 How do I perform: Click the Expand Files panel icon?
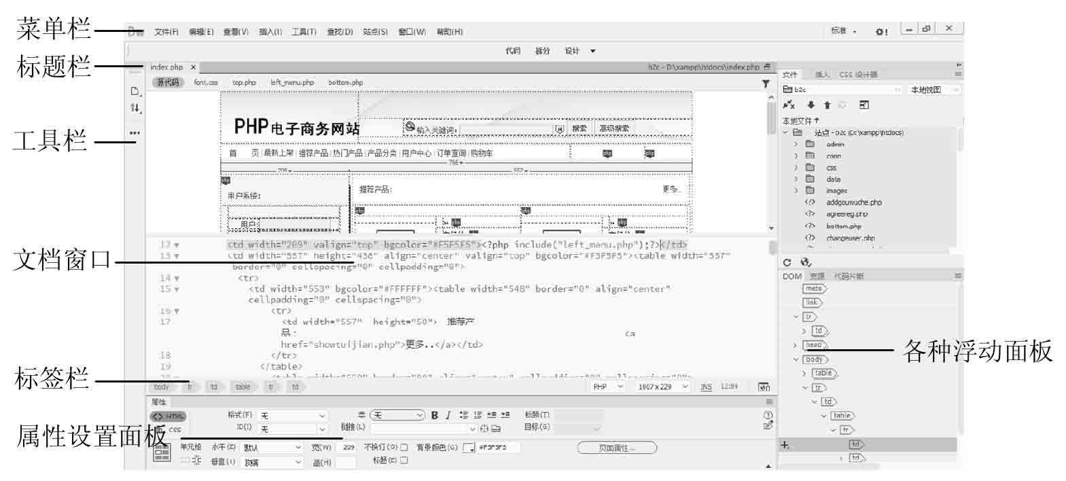pos(864,105)
